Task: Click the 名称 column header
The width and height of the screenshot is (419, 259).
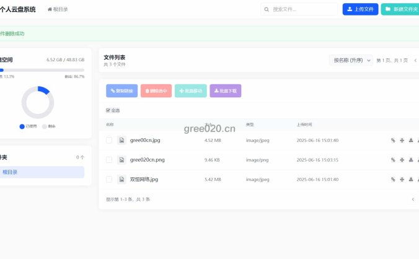Action: pyautogui.click(x=110, y=125)
